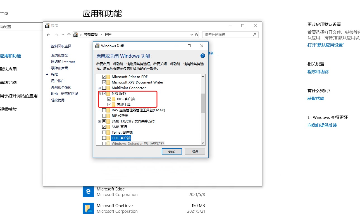Image resolution: width=360 pixels, height=218 pixels.
Task: Enable the Telnet 客户端 checkbox
Action: click(x=104, y=132)
